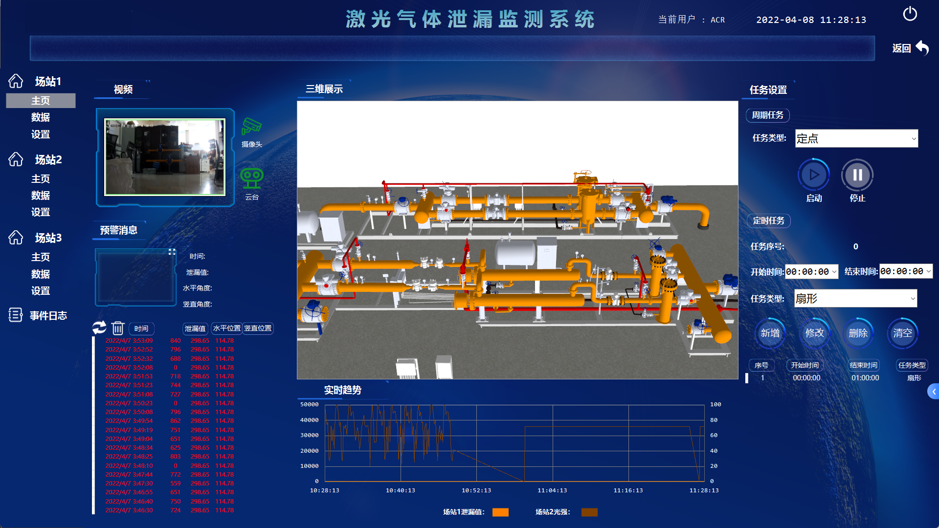Click the 场站1 home icon

pyautogui.click(x=16, y=81)
